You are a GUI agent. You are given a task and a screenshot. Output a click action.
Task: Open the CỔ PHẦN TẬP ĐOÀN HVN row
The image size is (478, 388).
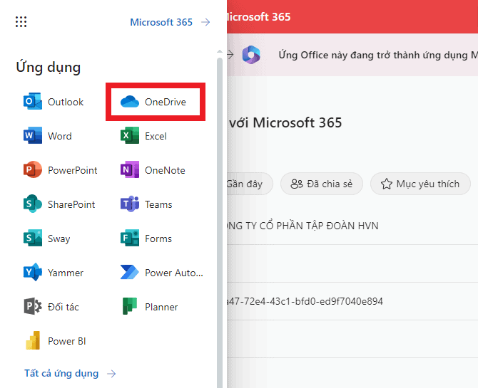tap(352, 226)
